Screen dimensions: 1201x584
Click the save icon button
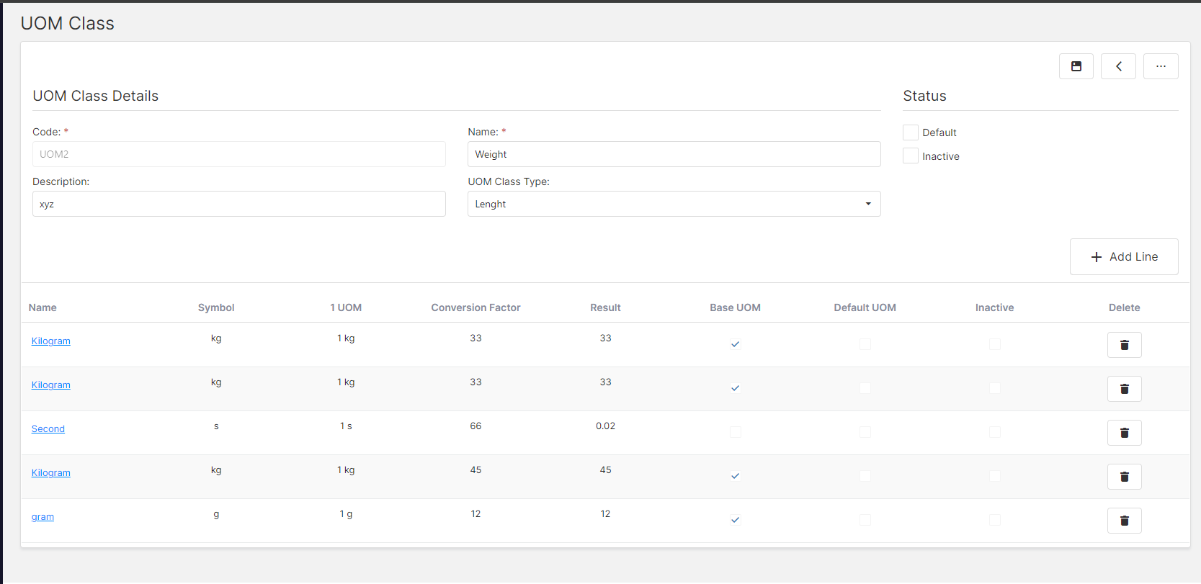tap(1076, 66)
